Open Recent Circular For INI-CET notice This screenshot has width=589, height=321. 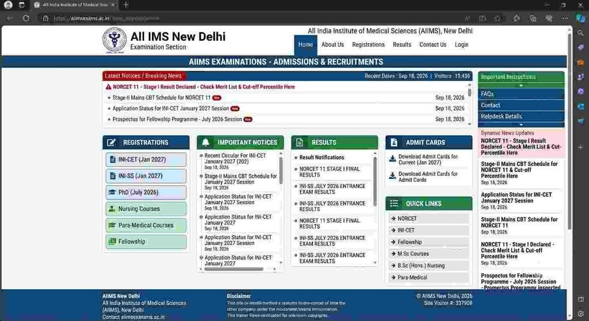coord(235,158)
